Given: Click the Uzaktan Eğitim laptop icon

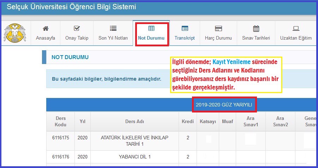Looking at the screenshot, I should coord(296,29).
